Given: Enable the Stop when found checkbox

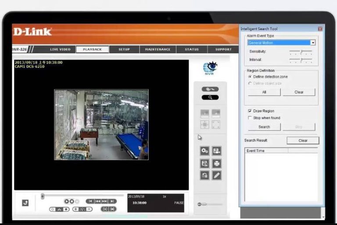Looking at the screenshot, I should (x=250, y=118).
